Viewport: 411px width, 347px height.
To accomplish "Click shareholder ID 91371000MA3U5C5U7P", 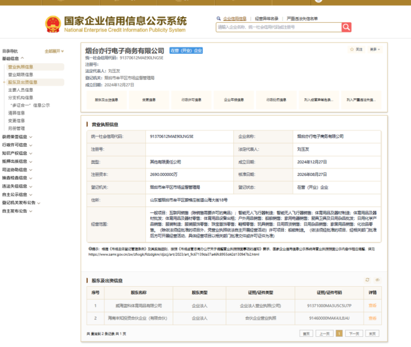I will [x=329, y=306].
